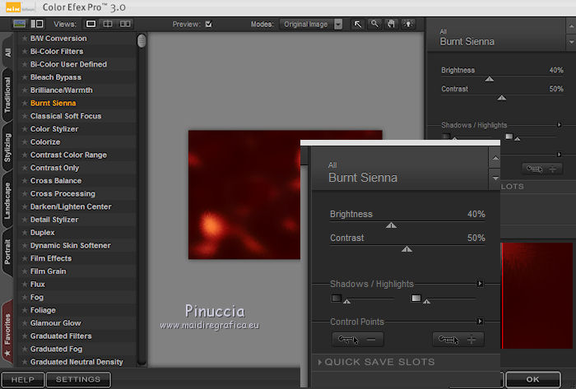Screen dimensions: 576x389
Task: Select the hand pan tool
Action: [x=391, y=24]
